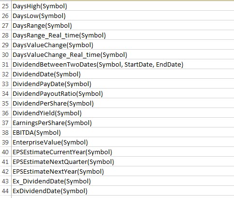Select the DaysRange_Real_time(Symbol) cell
234x198 pixels.
pyautogui.click(x=123, y=35)
